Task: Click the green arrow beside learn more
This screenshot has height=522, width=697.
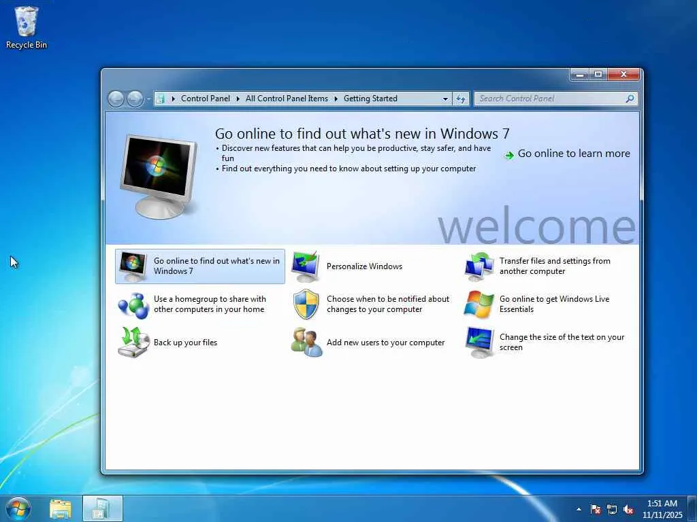Action: pos(509,156)
